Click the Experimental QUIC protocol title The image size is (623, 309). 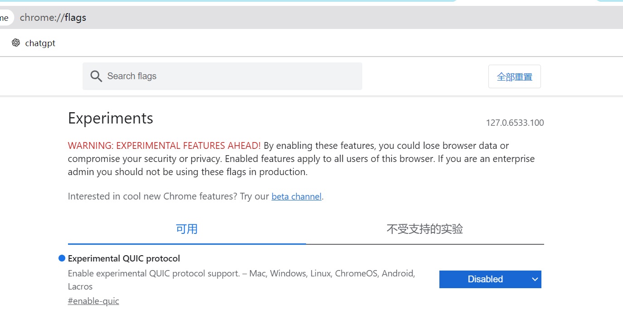pos(124,258)
